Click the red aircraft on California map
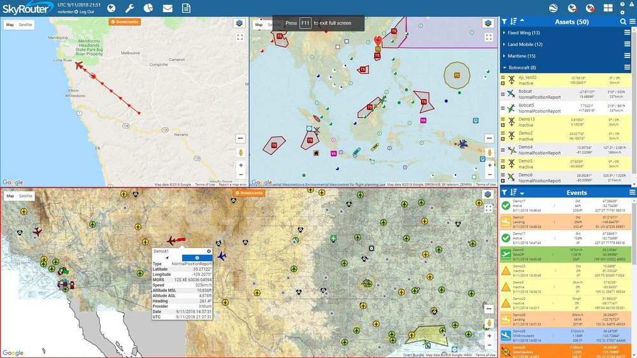This screenshot has width=637, height=358. point(79,65)
